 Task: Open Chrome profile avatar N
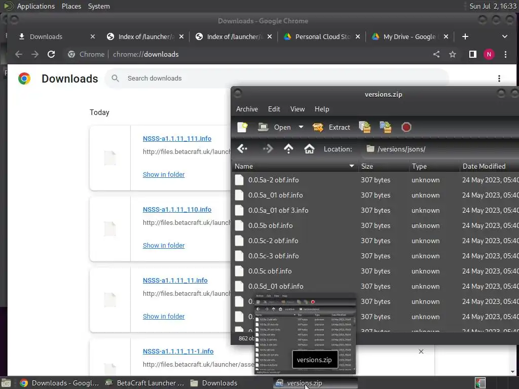click(x=489, y=54)
